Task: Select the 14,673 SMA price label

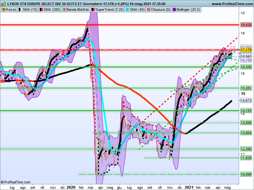Action: tap(246, 100)
